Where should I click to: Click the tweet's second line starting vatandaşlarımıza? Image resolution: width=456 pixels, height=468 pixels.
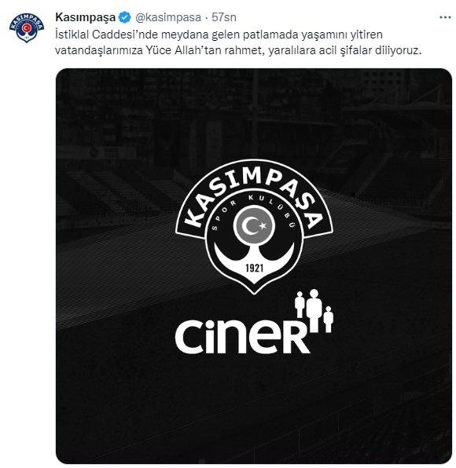point(238,50)
